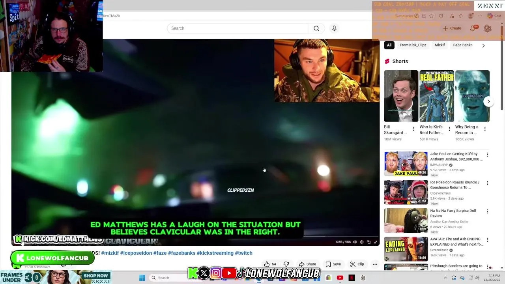Show hidden system tray icons chevron
The image size is (505, 284).
click(x=445, y=278)
